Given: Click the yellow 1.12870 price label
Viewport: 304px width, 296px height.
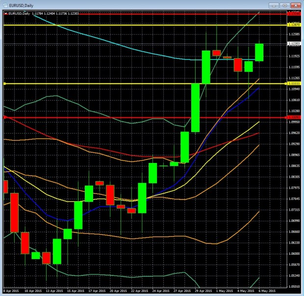Looking at the screenshot, I should tap(294, 25).
